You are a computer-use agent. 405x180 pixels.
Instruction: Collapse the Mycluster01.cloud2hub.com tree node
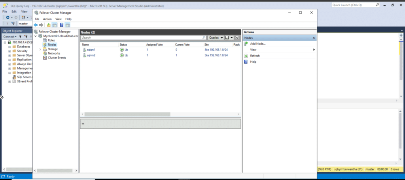click(36, 36)
